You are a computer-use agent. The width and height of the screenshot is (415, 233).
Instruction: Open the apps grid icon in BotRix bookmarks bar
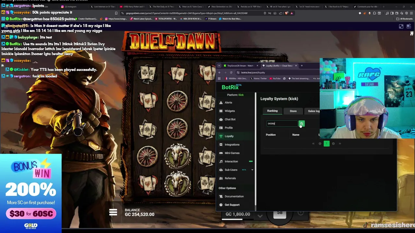click(x=219, y=78)
